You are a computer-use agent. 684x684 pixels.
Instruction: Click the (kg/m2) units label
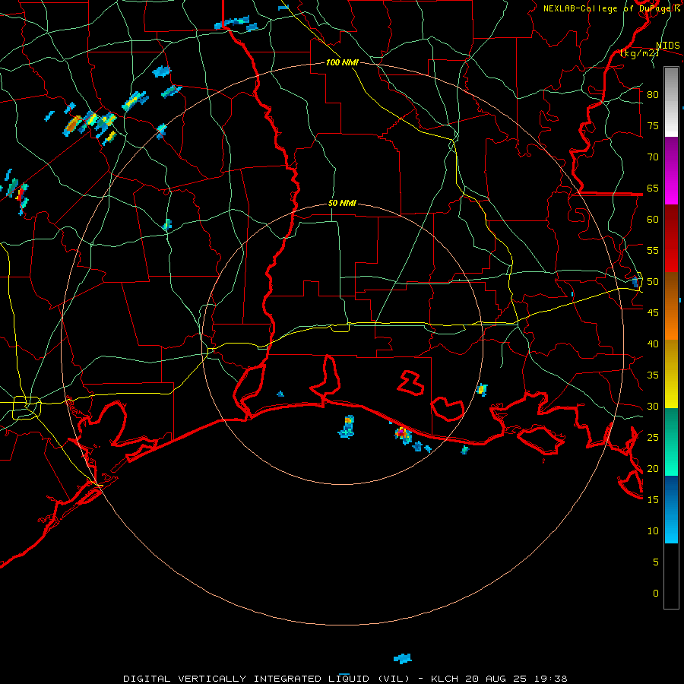coord(640,53)
